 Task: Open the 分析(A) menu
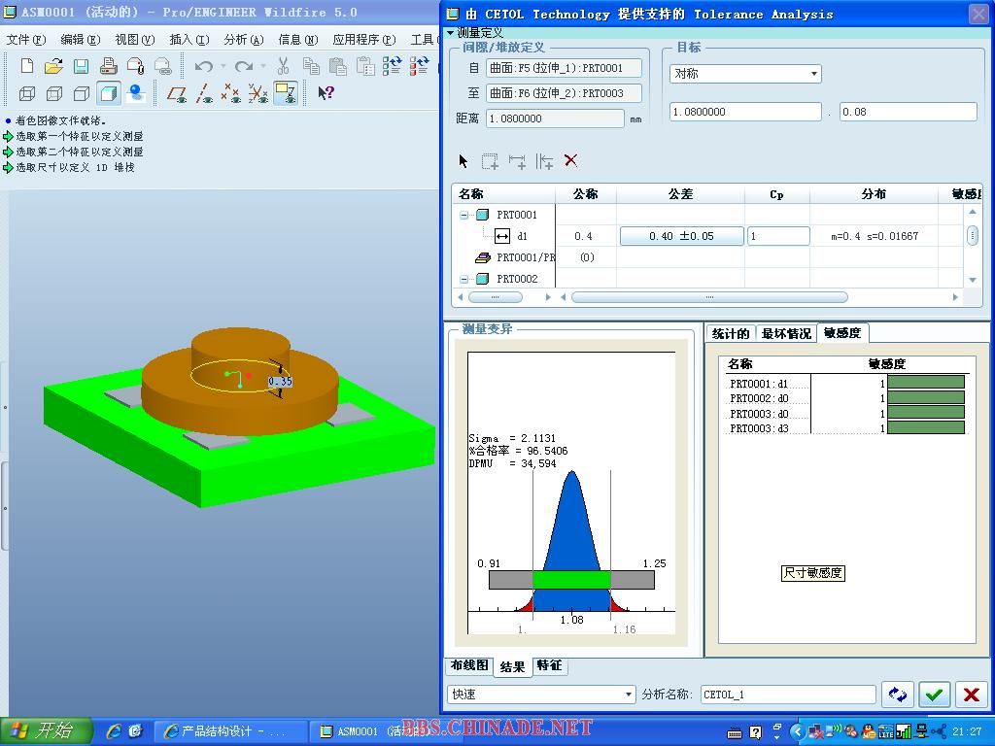point(244,40)
